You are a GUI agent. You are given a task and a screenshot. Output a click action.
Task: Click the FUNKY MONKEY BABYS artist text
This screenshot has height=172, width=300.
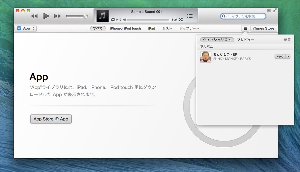[232, 59]
